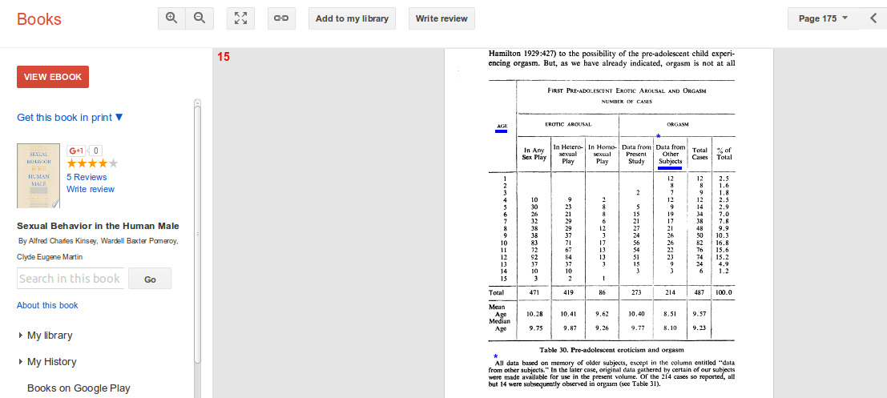Expand Get this book in print

pos(70,118)
